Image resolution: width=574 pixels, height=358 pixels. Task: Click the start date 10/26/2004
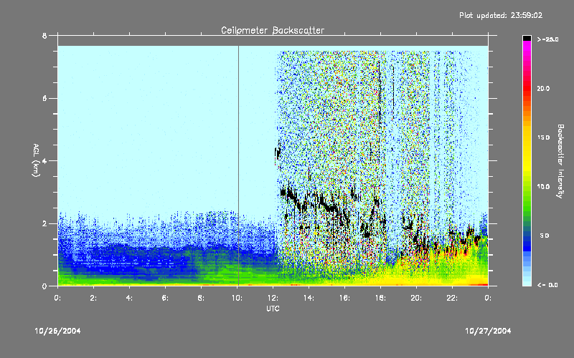pos(57,331)
